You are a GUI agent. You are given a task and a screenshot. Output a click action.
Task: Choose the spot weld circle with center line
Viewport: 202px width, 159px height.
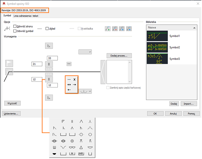[x=81, y=134]
